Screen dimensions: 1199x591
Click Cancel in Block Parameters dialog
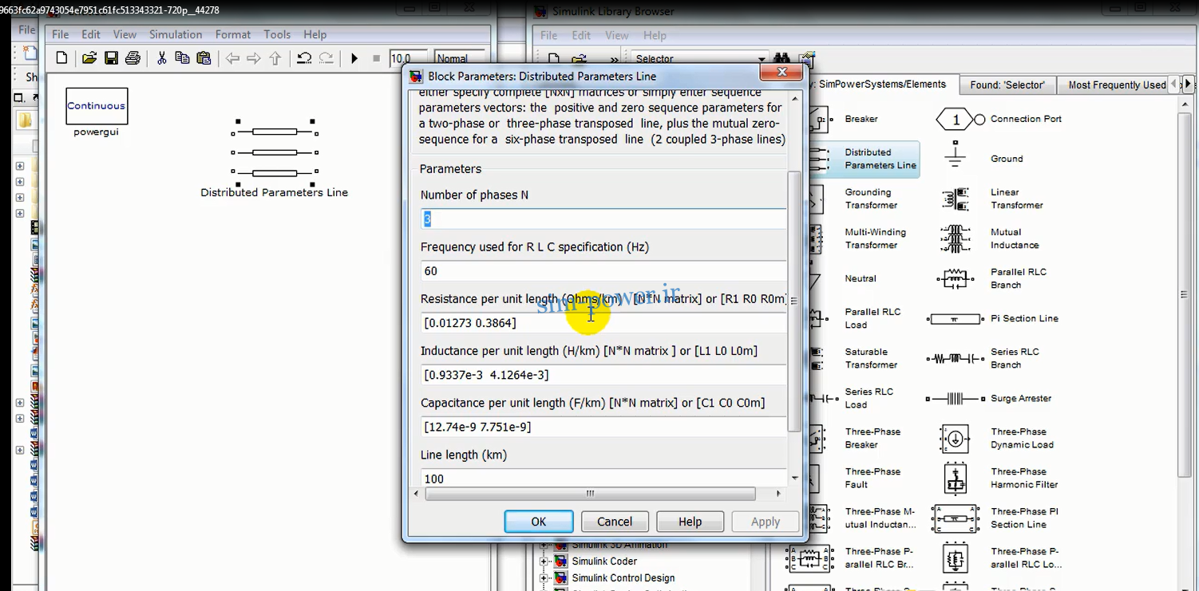pyautogui.click(x=615, y=522)
